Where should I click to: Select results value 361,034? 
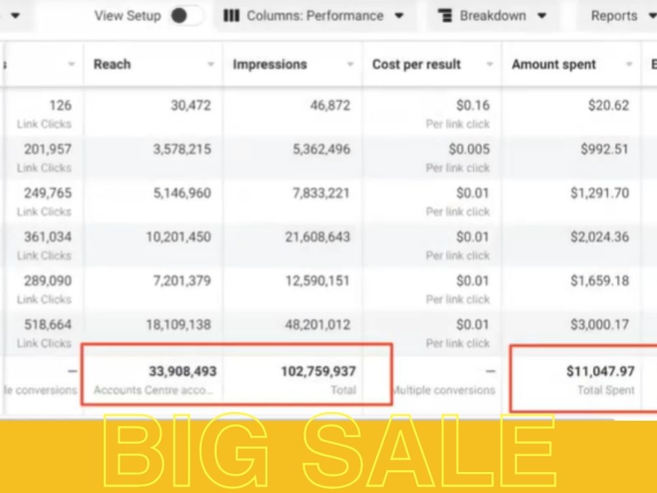(x=48, y=237)
